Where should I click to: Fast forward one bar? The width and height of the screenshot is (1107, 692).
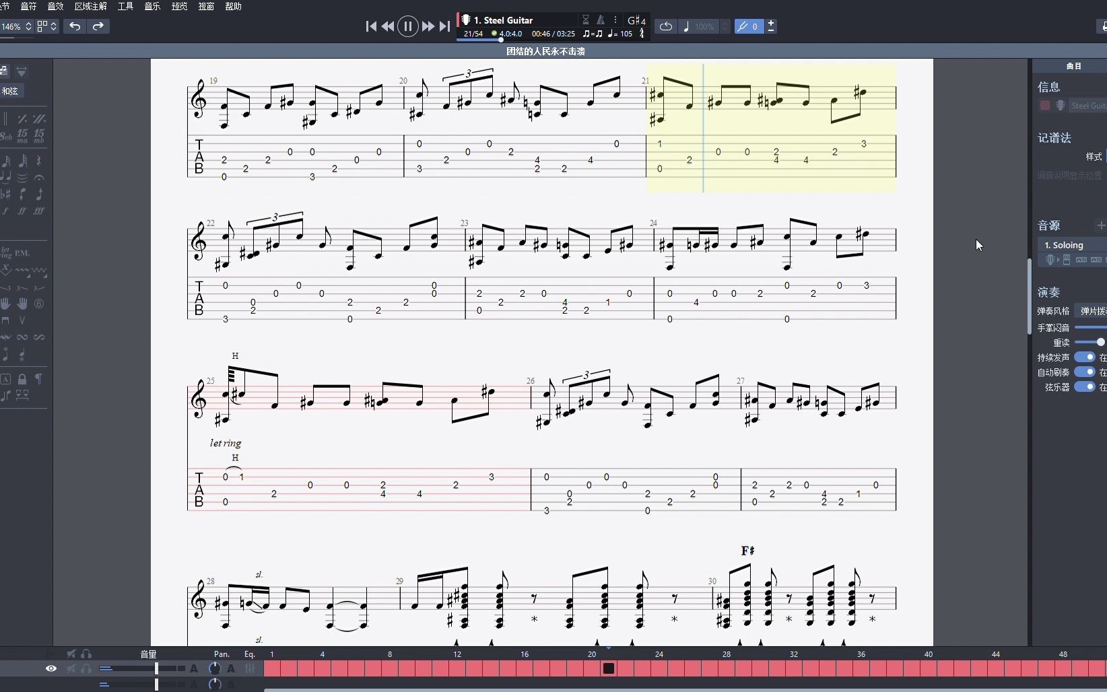click(x=428, y=26)
